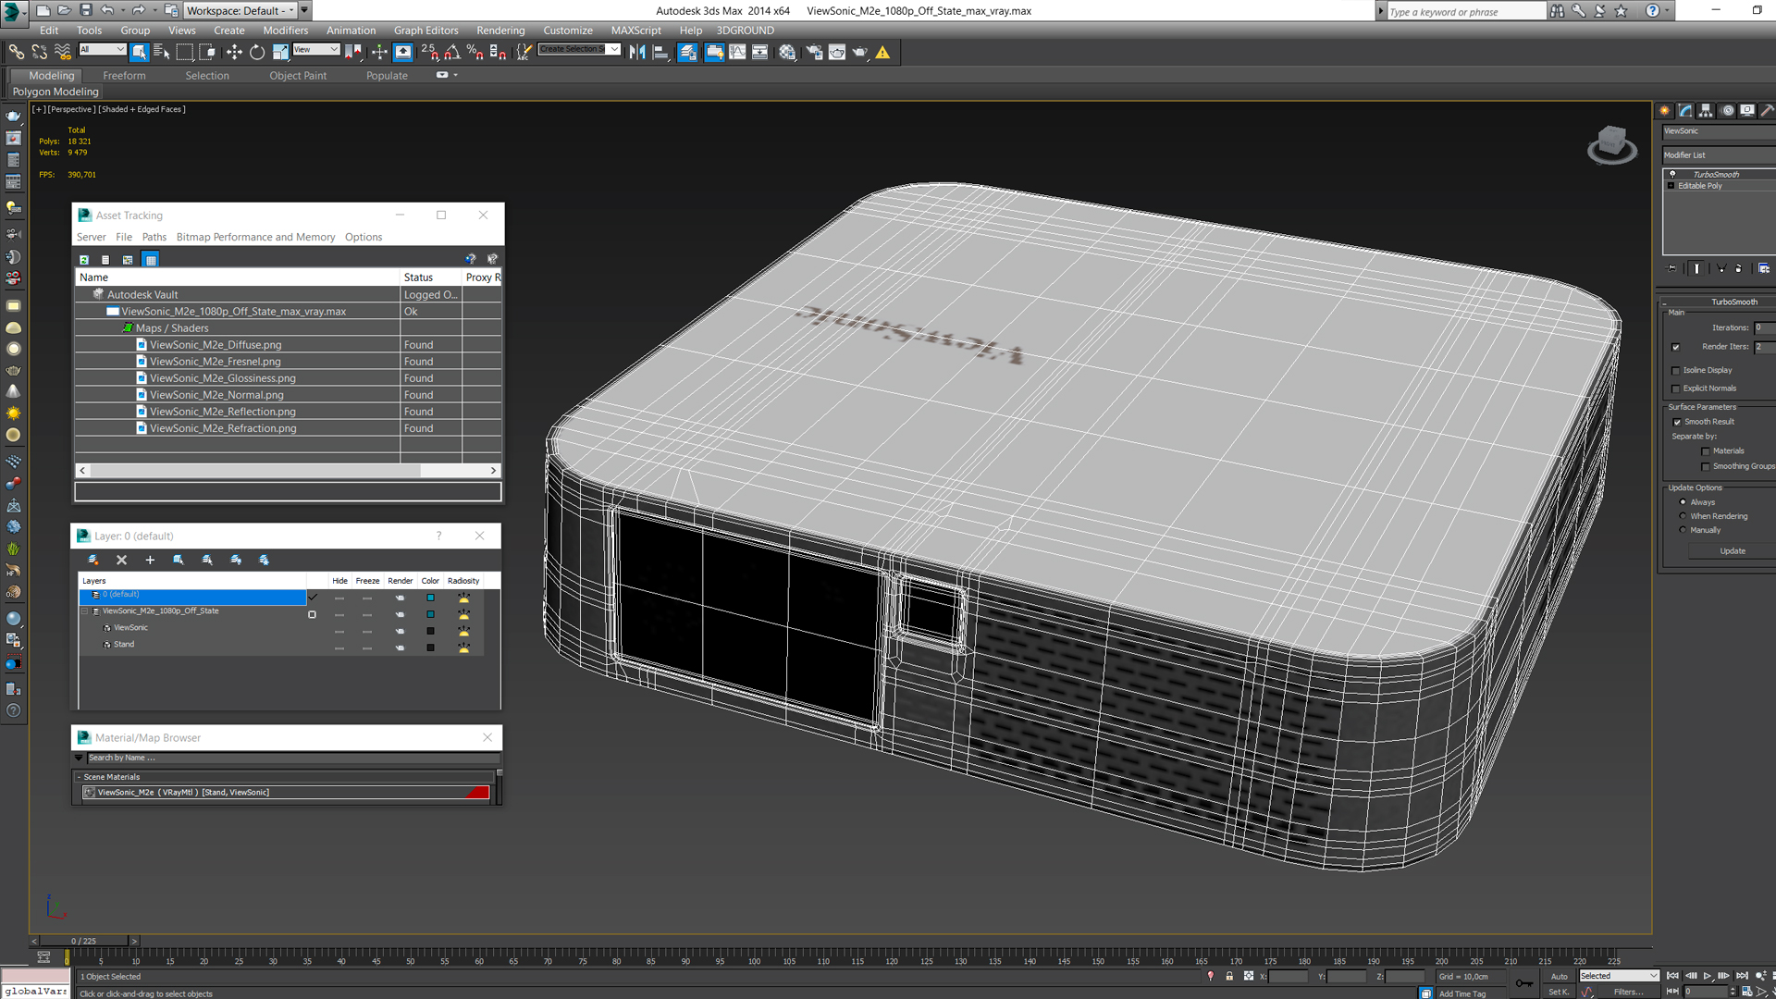The image size is (1776, 999).
Task: Open the Create command panel tab
Action: [x=1664, y=111]
